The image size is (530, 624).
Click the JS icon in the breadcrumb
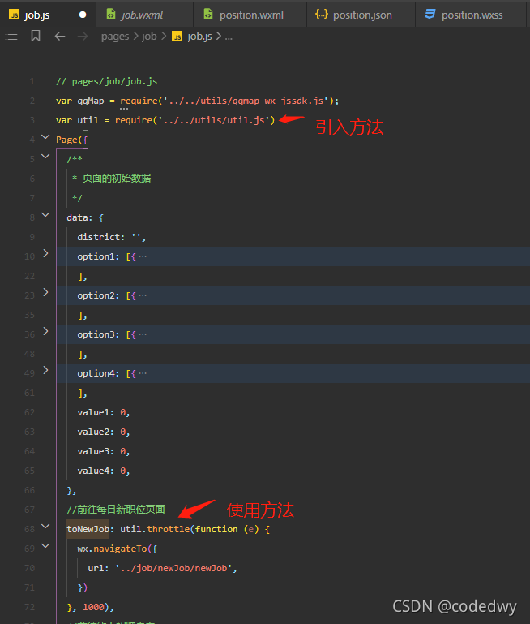coord(177,37)
